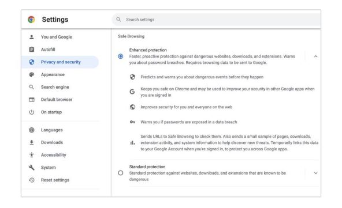Click the On startup power icon
The image size is (342, 208).
(32, 112)
